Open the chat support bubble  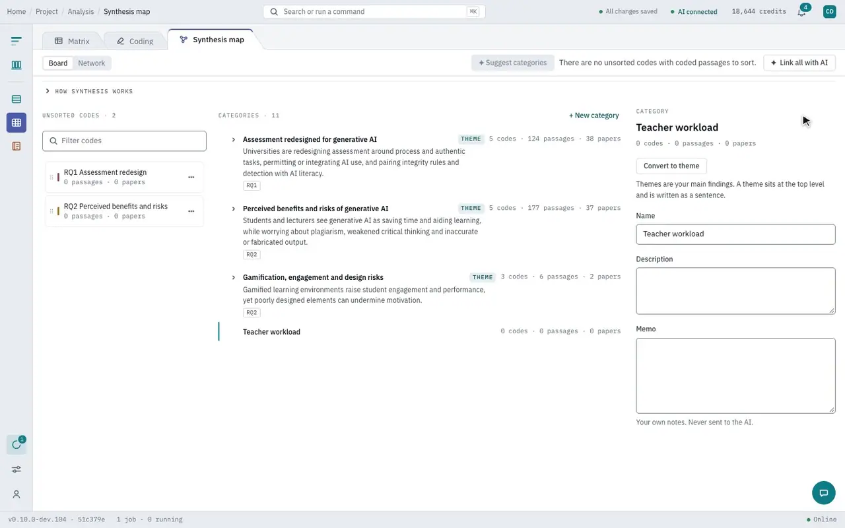coord(823,493)
